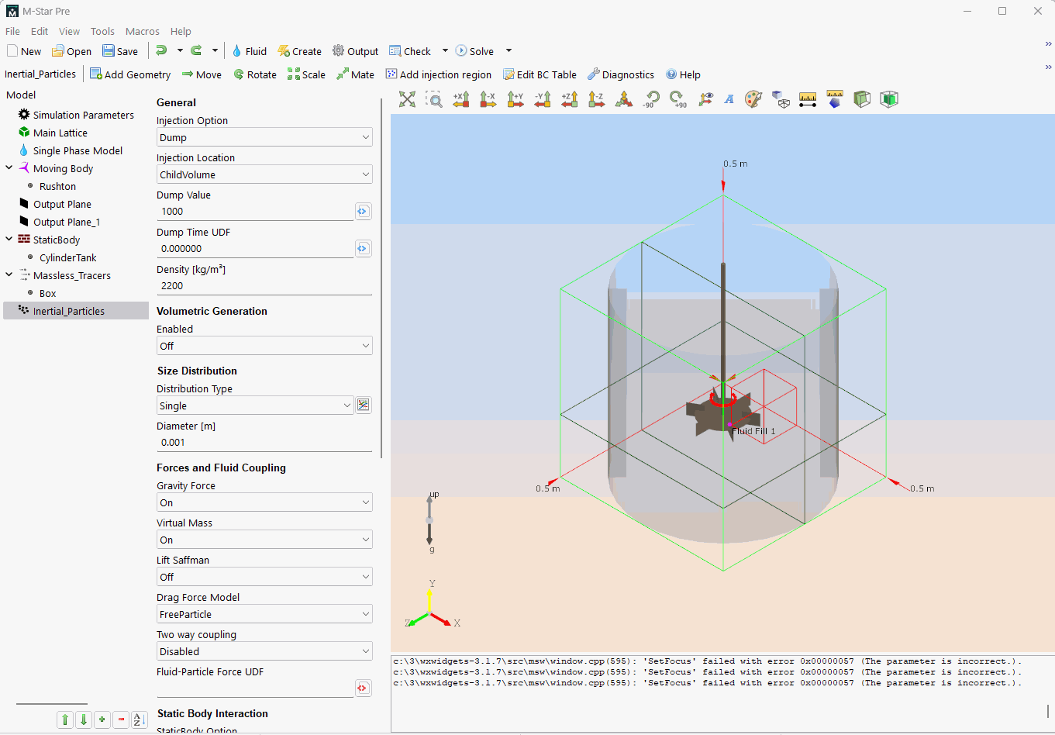
Task: Activate the zoom-to-region magnifier tool
Action: point(434,99)
